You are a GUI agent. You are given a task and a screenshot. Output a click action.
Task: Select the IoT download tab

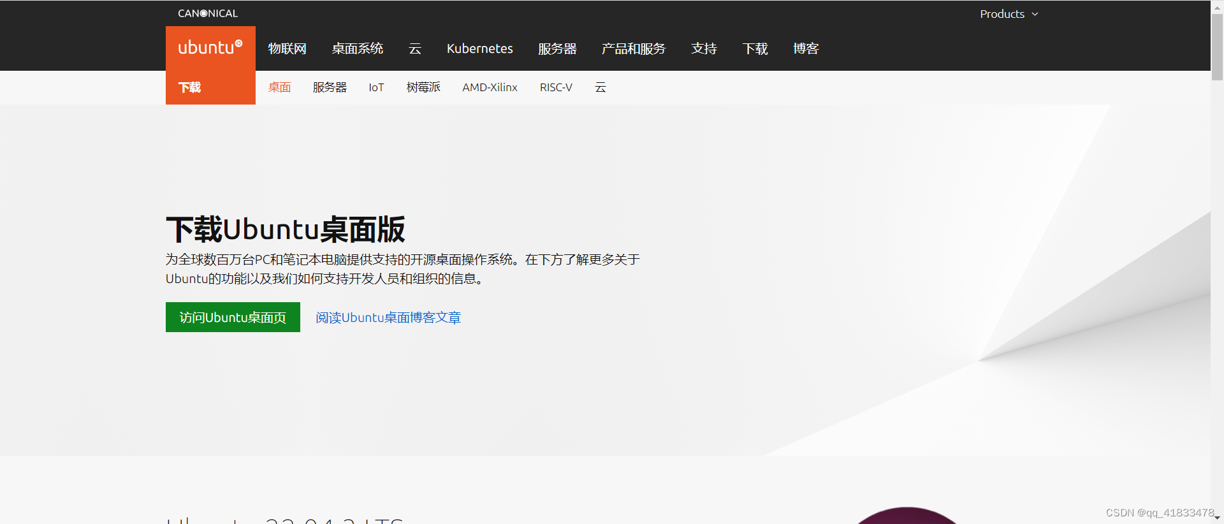click(376, 87)
